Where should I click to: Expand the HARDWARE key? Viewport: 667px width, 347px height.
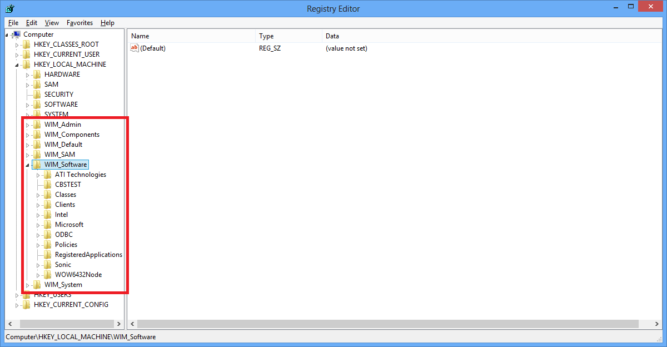[x=28, y=75]
